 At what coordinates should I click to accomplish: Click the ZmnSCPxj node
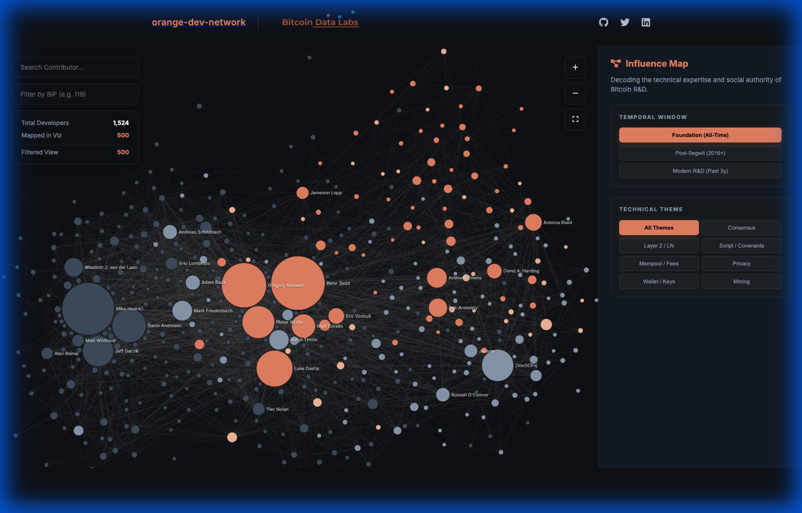point(497,365)
